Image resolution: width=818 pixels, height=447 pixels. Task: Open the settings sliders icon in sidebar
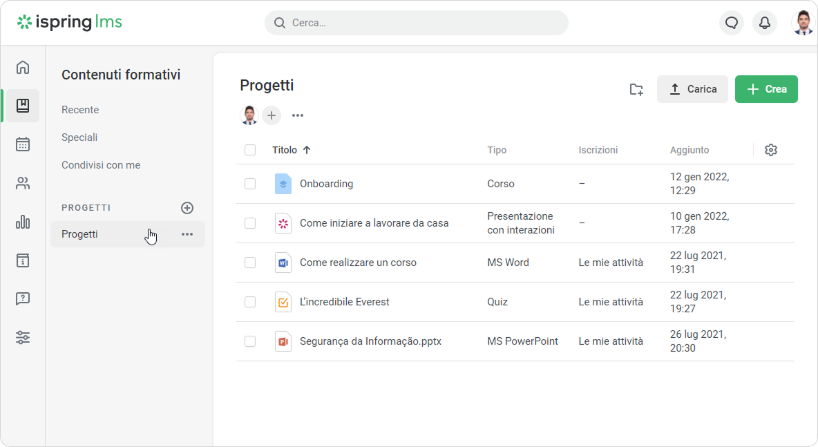[x=23, y=338]
